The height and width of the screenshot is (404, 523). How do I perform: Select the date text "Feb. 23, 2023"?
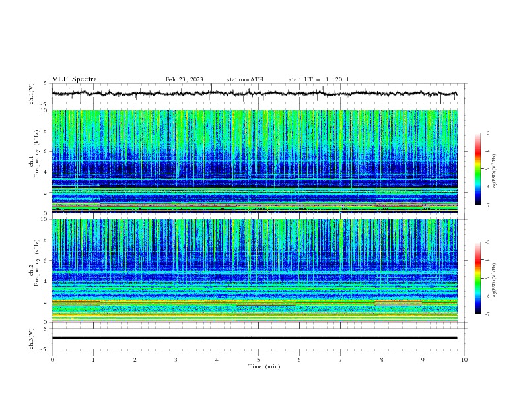pos(184,79)
